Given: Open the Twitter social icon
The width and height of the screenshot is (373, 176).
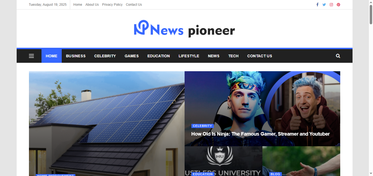Looking at the screenshot, I should [x=324, y=5].
